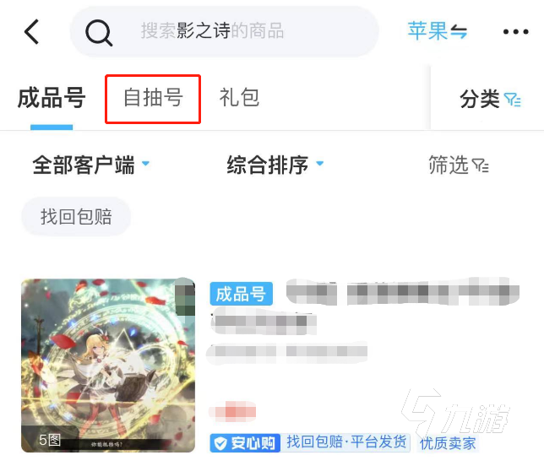
Task: Tap the magnifier search icon
Action: coord(99,33)
